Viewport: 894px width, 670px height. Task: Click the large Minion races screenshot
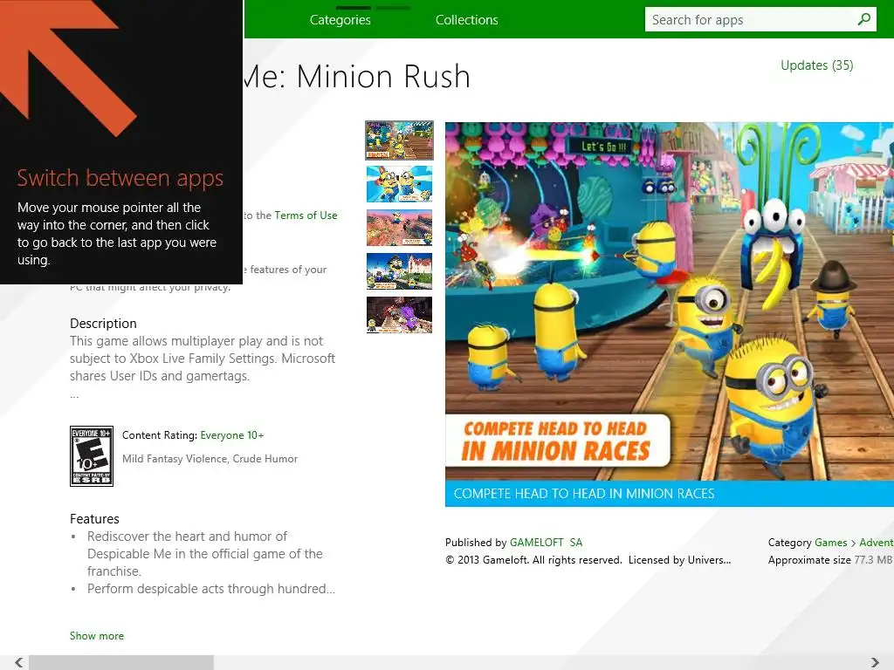(670, 301)
